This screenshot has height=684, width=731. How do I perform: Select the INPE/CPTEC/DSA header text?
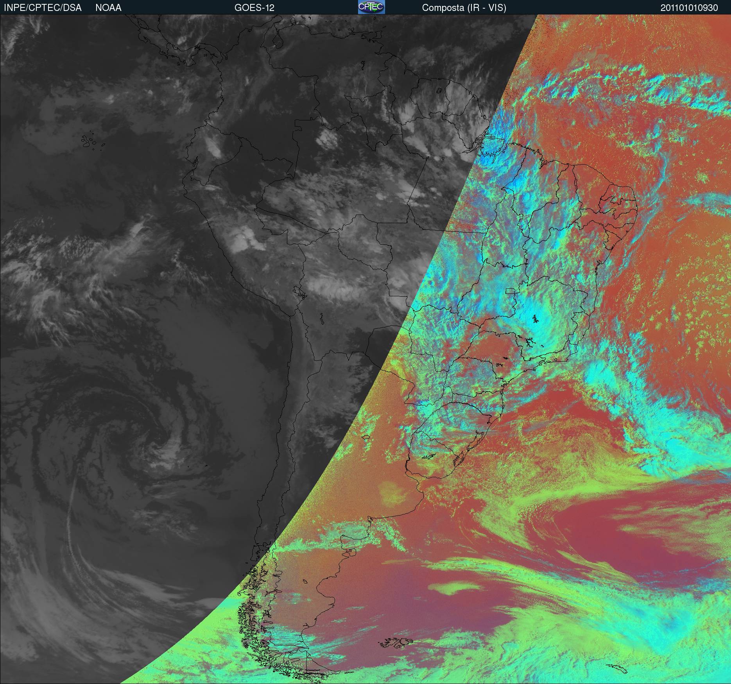tap(43, 8)
